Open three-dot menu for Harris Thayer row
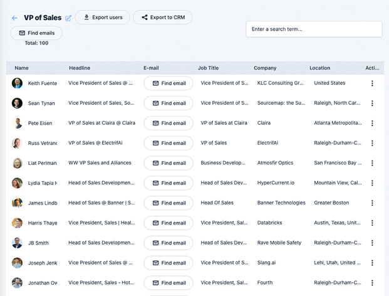Screen dimensions: 389x296 (372, 223)
